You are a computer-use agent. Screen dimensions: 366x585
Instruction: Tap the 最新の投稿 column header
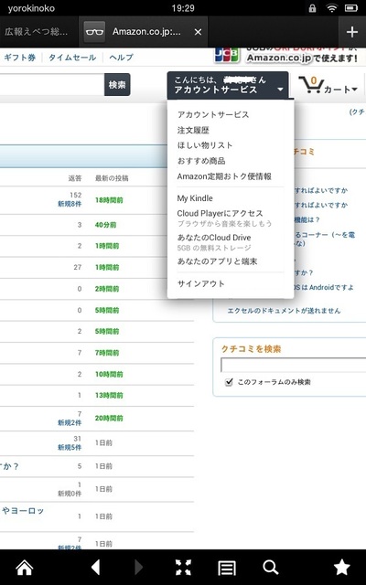[x=112, y=178]
